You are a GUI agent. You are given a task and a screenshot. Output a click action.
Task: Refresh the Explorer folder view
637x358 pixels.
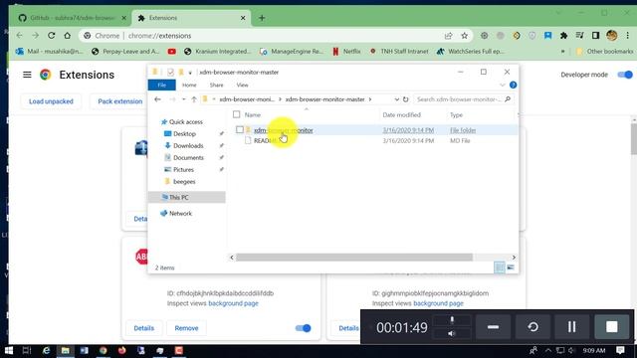tap(405, 99)
